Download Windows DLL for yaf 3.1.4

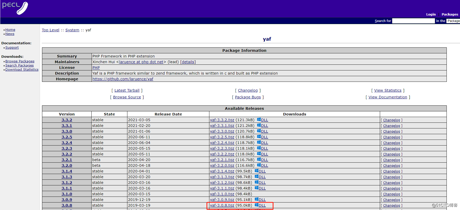click(x=260, y=171)
